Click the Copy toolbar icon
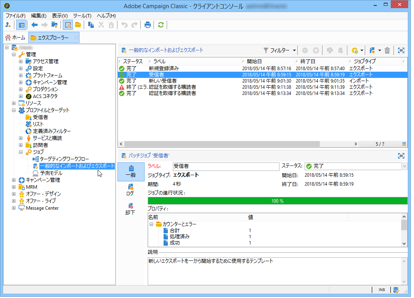This screenshot has height=298, width=414. click(91, 25)
